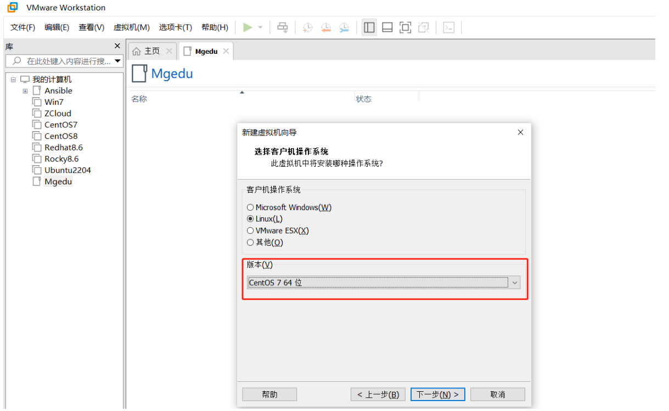
Task: Close the Mgedu tab
Action: tap(226, 51)
